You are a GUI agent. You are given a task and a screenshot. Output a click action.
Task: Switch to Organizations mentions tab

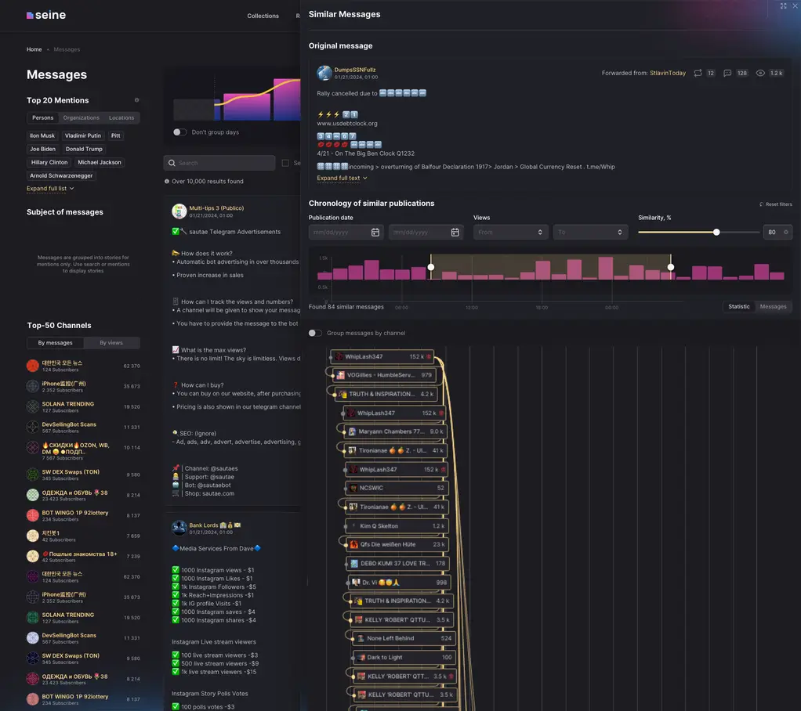82,118
